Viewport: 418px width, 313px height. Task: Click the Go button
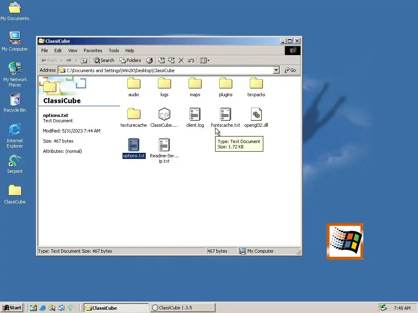[x=290, y=70]
